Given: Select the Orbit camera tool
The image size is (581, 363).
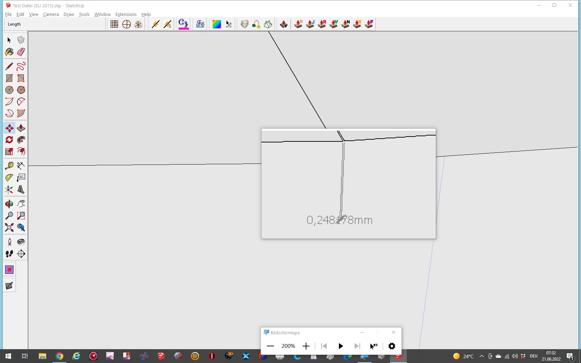Looking at the screenshot, I should (9, 204).
